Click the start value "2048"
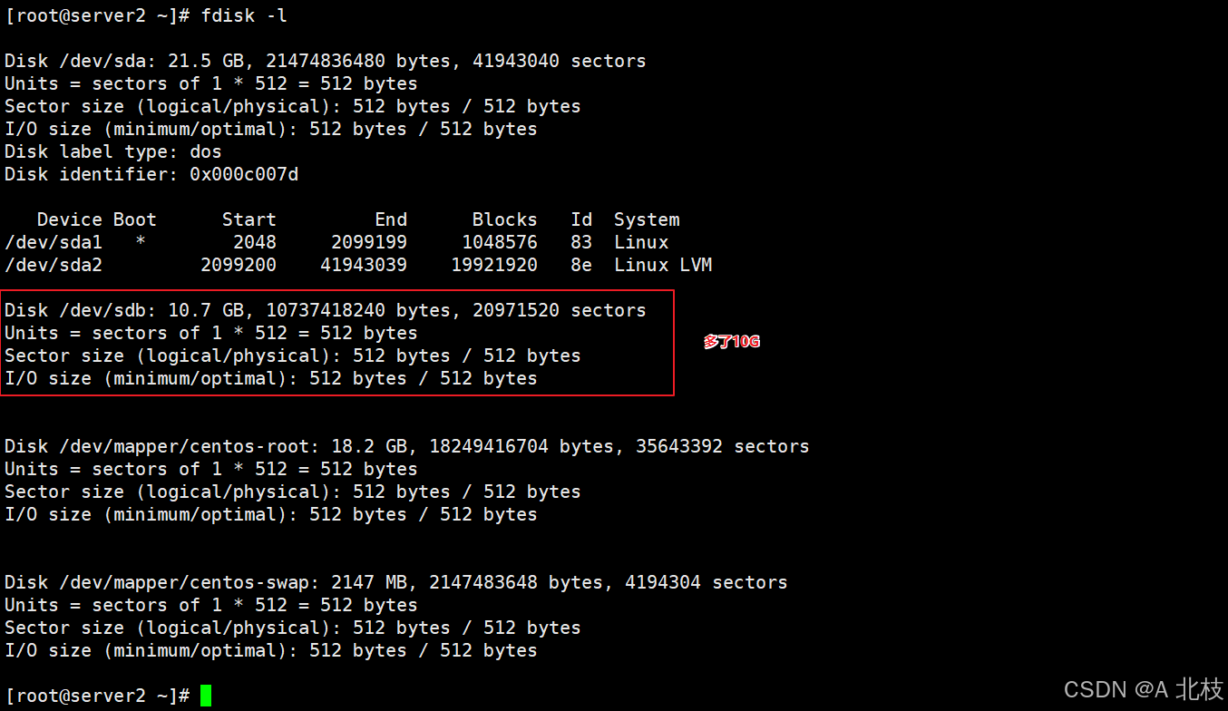 pos(255,242)
